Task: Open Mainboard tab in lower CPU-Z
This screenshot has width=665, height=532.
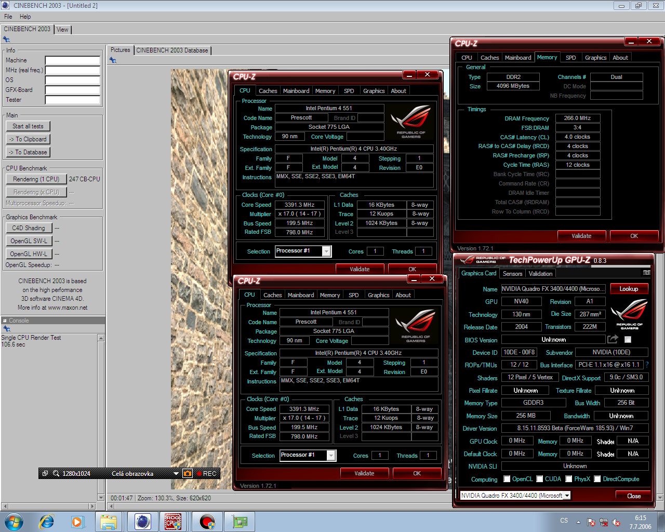Action: pos(301,295)
